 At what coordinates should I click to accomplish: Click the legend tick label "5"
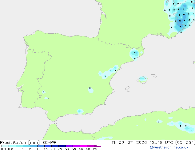[x=30, y=149]
